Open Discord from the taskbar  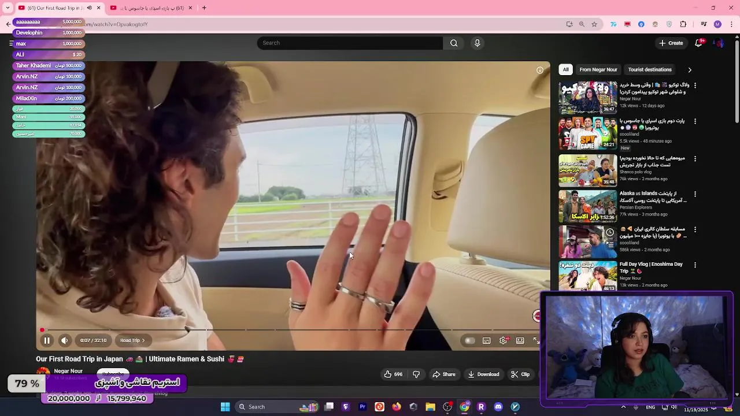pos(498,407)
